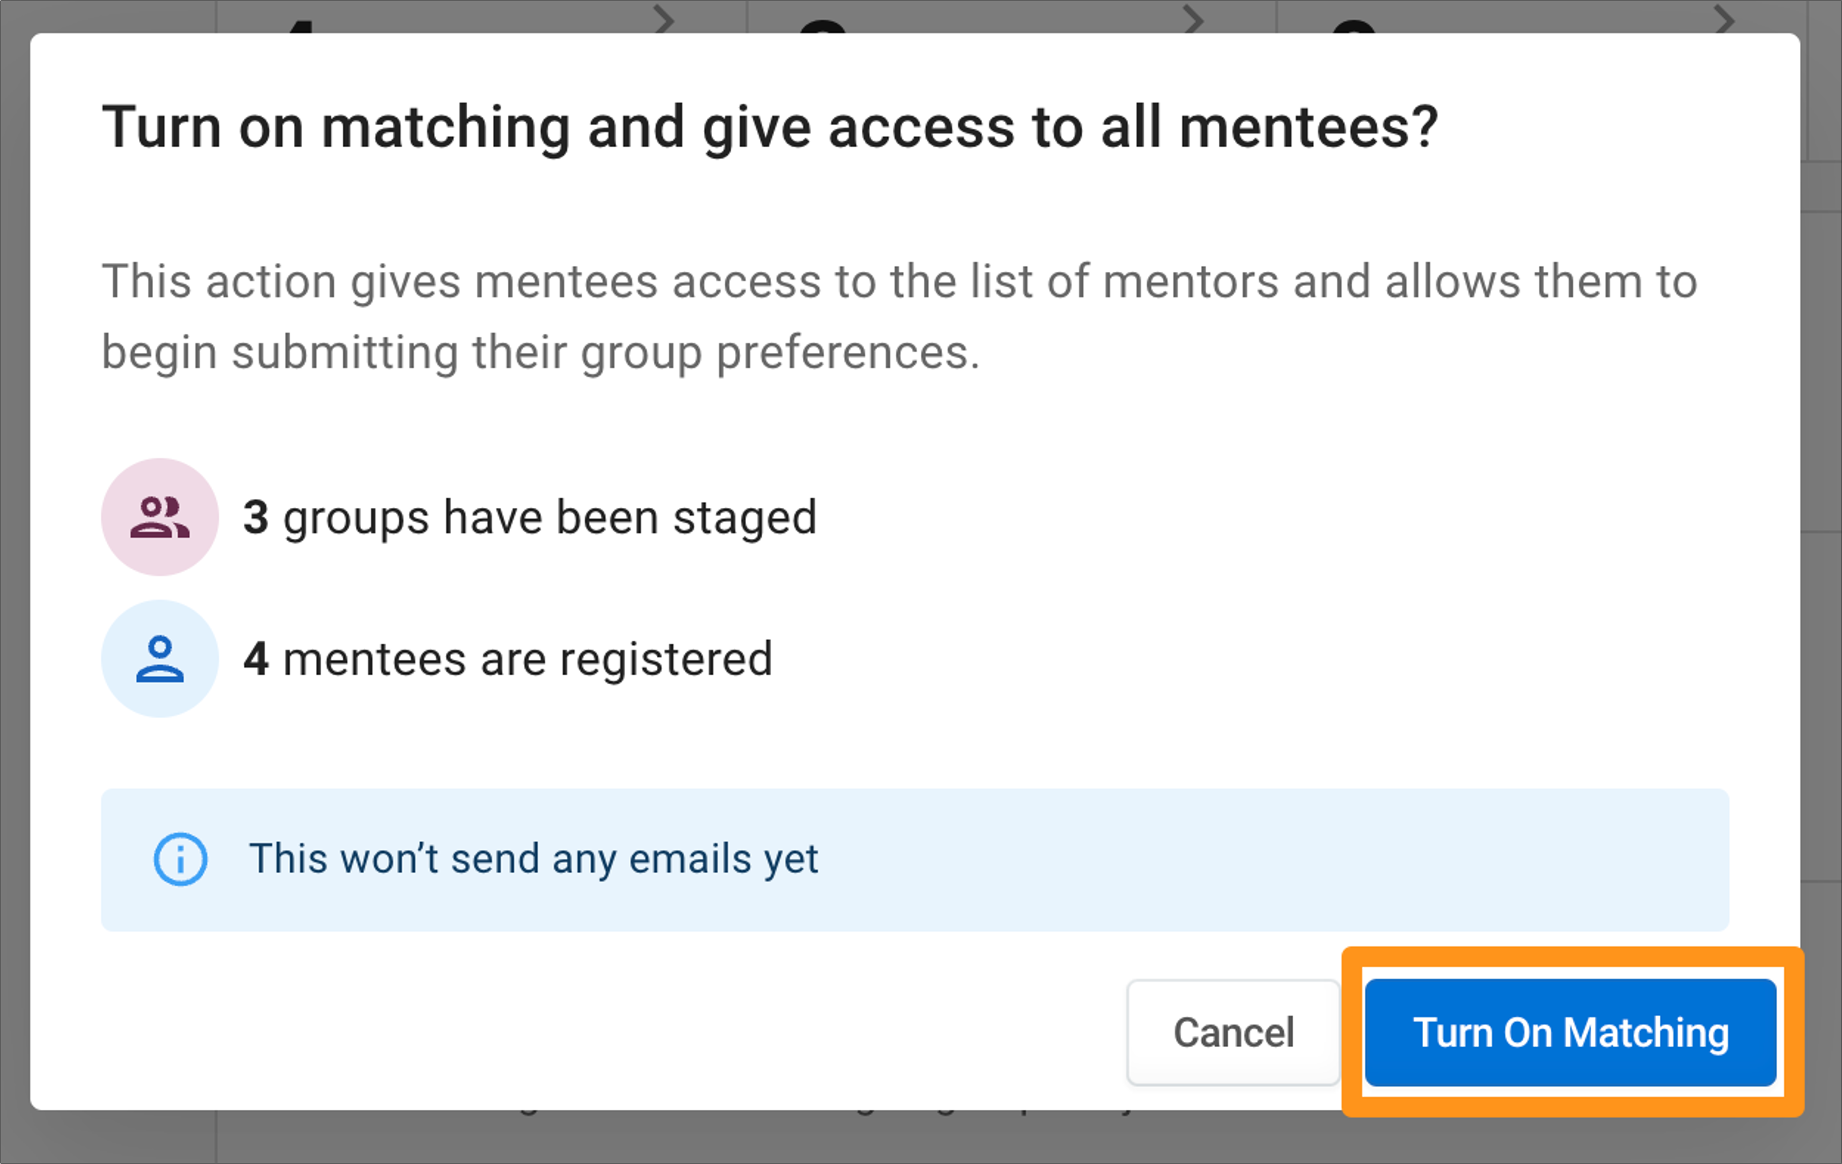The width and height of the screenshot is (1842, 1164).
Task: Click the bold number 4 of mentees
Action: click(256, 659)
